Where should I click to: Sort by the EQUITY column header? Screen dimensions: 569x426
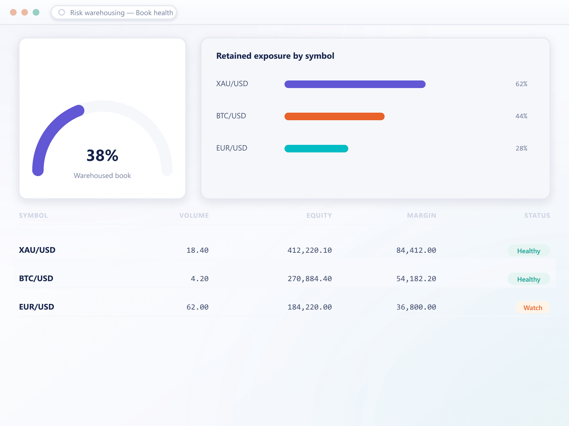pos(319,216)
